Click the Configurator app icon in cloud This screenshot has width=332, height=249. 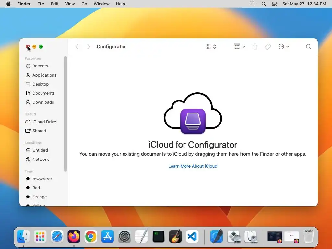(x=193, y=121)
